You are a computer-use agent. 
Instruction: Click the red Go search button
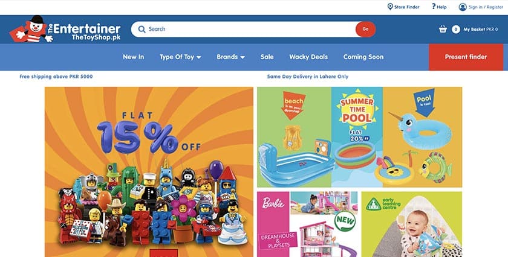tap(365, 29)
